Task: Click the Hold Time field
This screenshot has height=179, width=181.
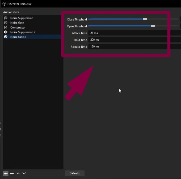Action: click(x=135, y=40)
